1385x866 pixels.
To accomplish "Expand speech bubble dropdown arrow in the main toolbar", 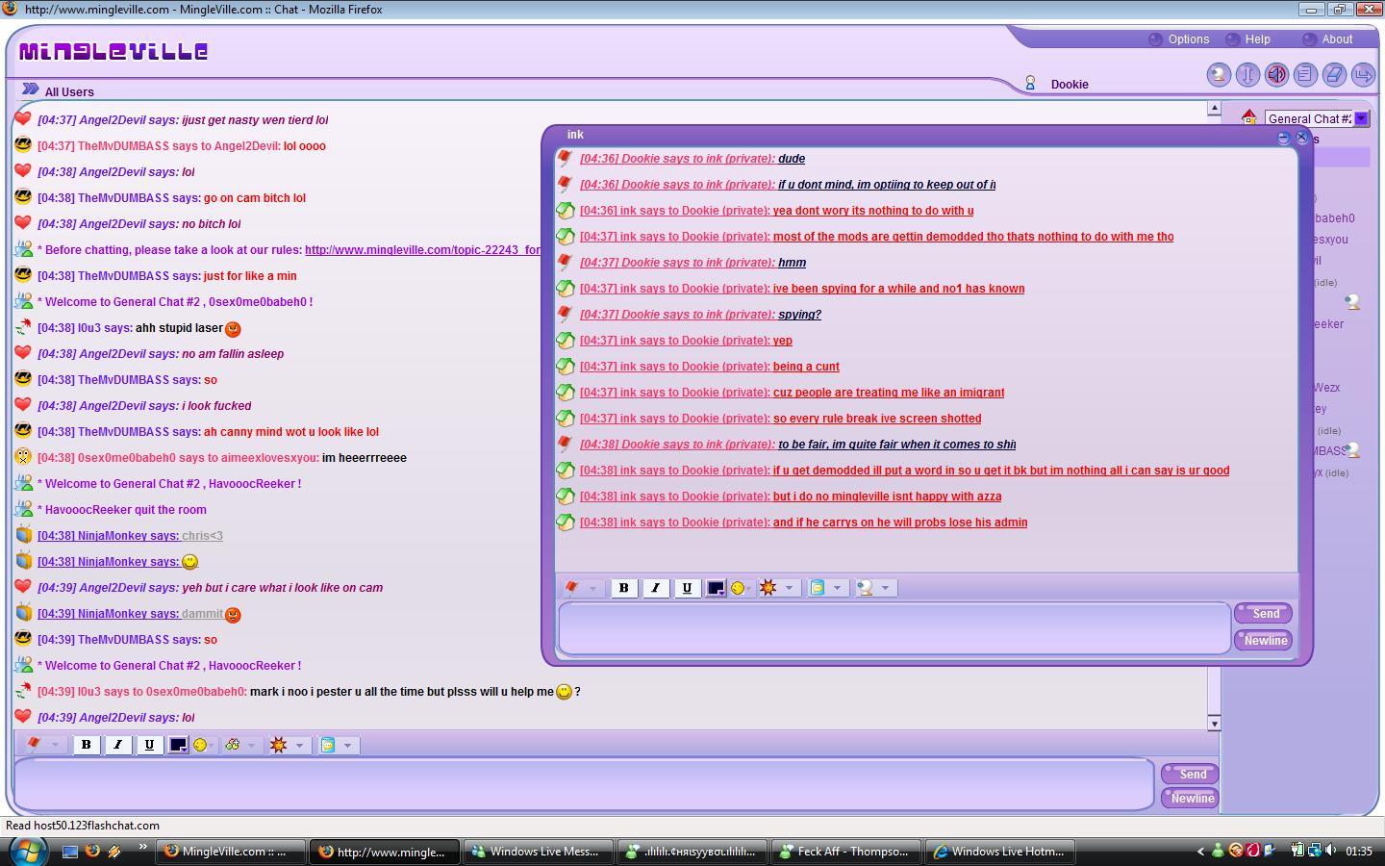I will (x=347, y=745).
